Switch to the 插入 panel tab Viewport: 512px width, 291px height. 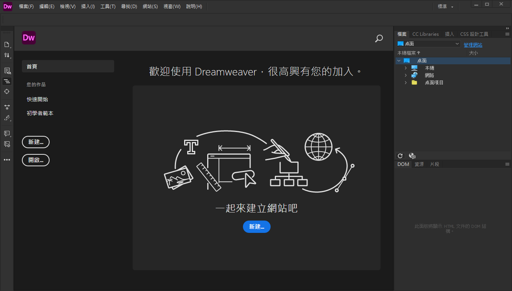click(x=449, y=34)
